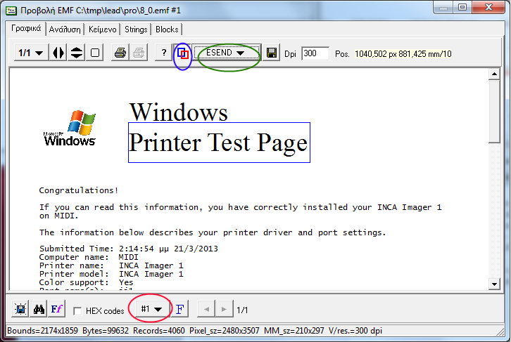
Task: Show full page square icon
Action: (x=95, y=53)
